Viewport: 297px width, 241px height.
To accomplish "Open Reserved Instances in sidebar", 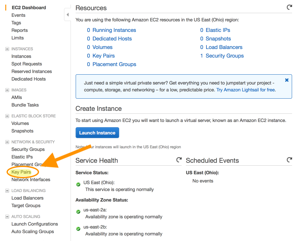I will pos(32,71).
